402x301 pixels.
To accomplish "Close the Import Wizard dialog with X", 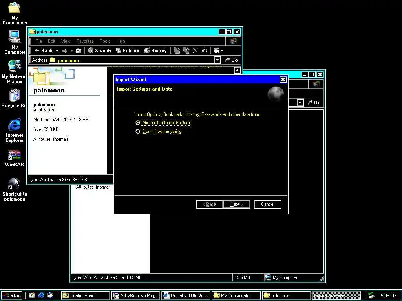I will click(283, 80).
